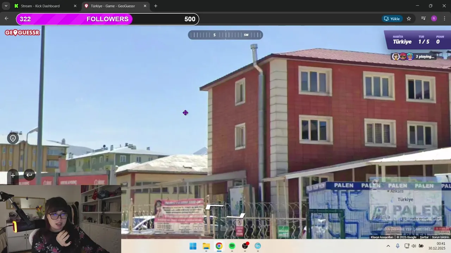Viewport: 451px width, 253px height.
Task: Zoom out the mini-map with minus
Action: pos(375,189)
